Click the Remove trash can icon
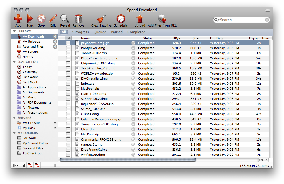The image size is (284, 184). 79,19
